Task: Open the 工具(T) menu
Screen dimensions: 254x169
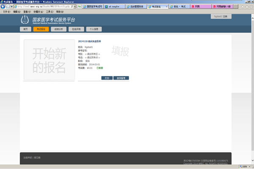Action: click(50, 12)
